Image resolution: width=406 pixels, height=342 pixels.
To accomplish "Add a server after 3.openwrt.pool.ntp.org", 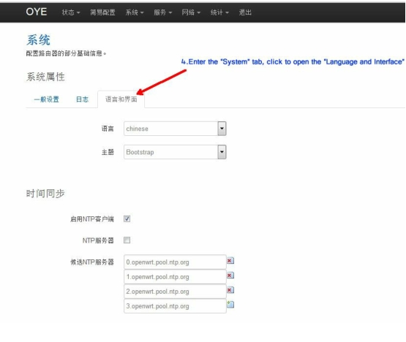I will (x=230, y=305).
